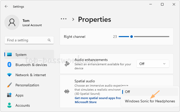Screen dimensions: 180x112
Task: Click the Find a setting search box
Action: coord(29,40)
